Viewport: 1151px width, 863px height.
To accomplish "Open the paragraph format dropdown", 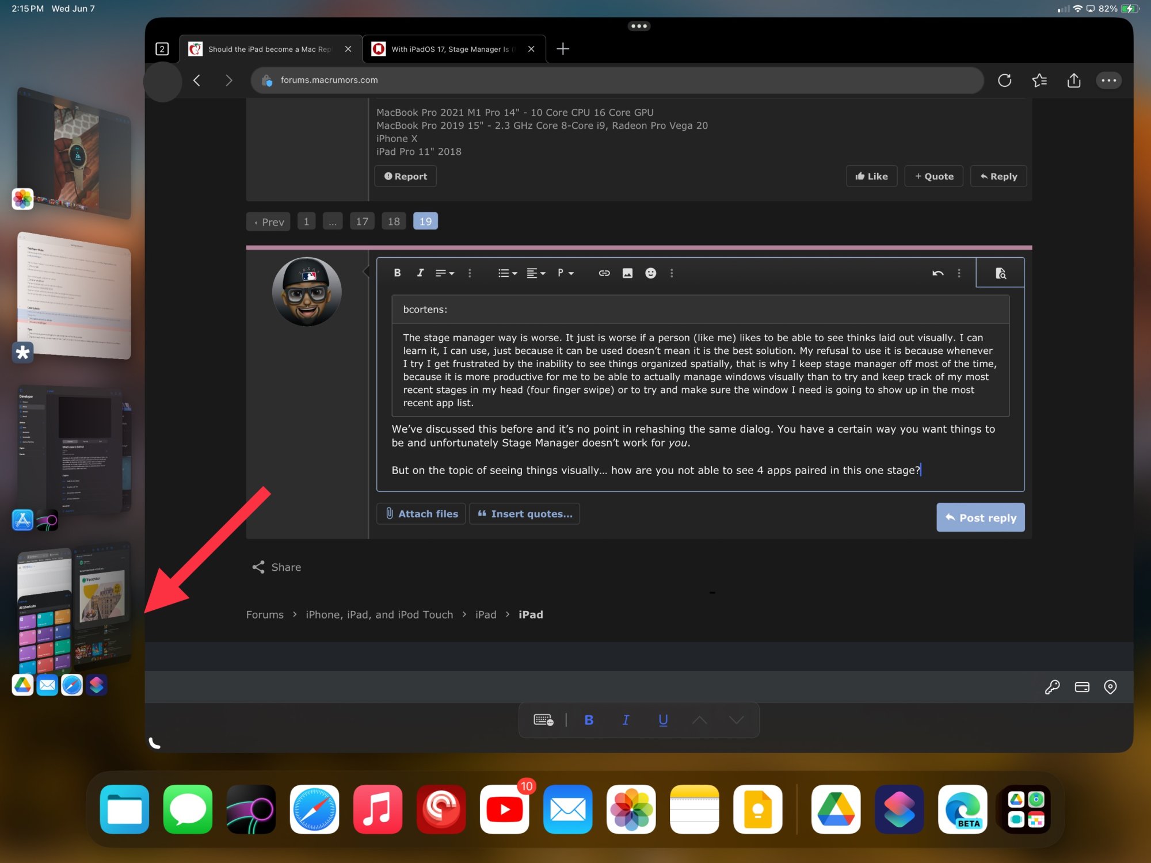I will point(565,273).
